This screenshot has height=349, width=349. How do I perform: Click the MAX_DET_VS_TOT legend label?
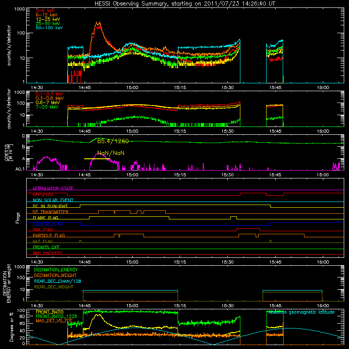tap(54, 321)
